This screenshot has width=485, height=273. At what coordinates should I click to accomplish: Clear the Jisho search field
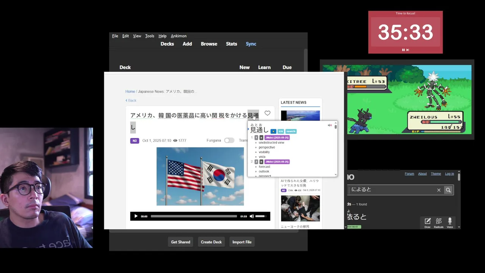[439, 190]
